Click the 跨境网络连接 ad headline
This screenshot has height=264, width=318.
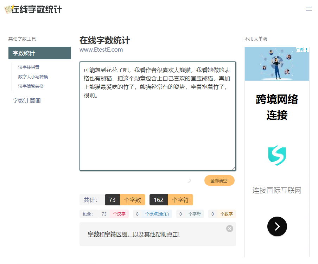click(x=277, y=107)
